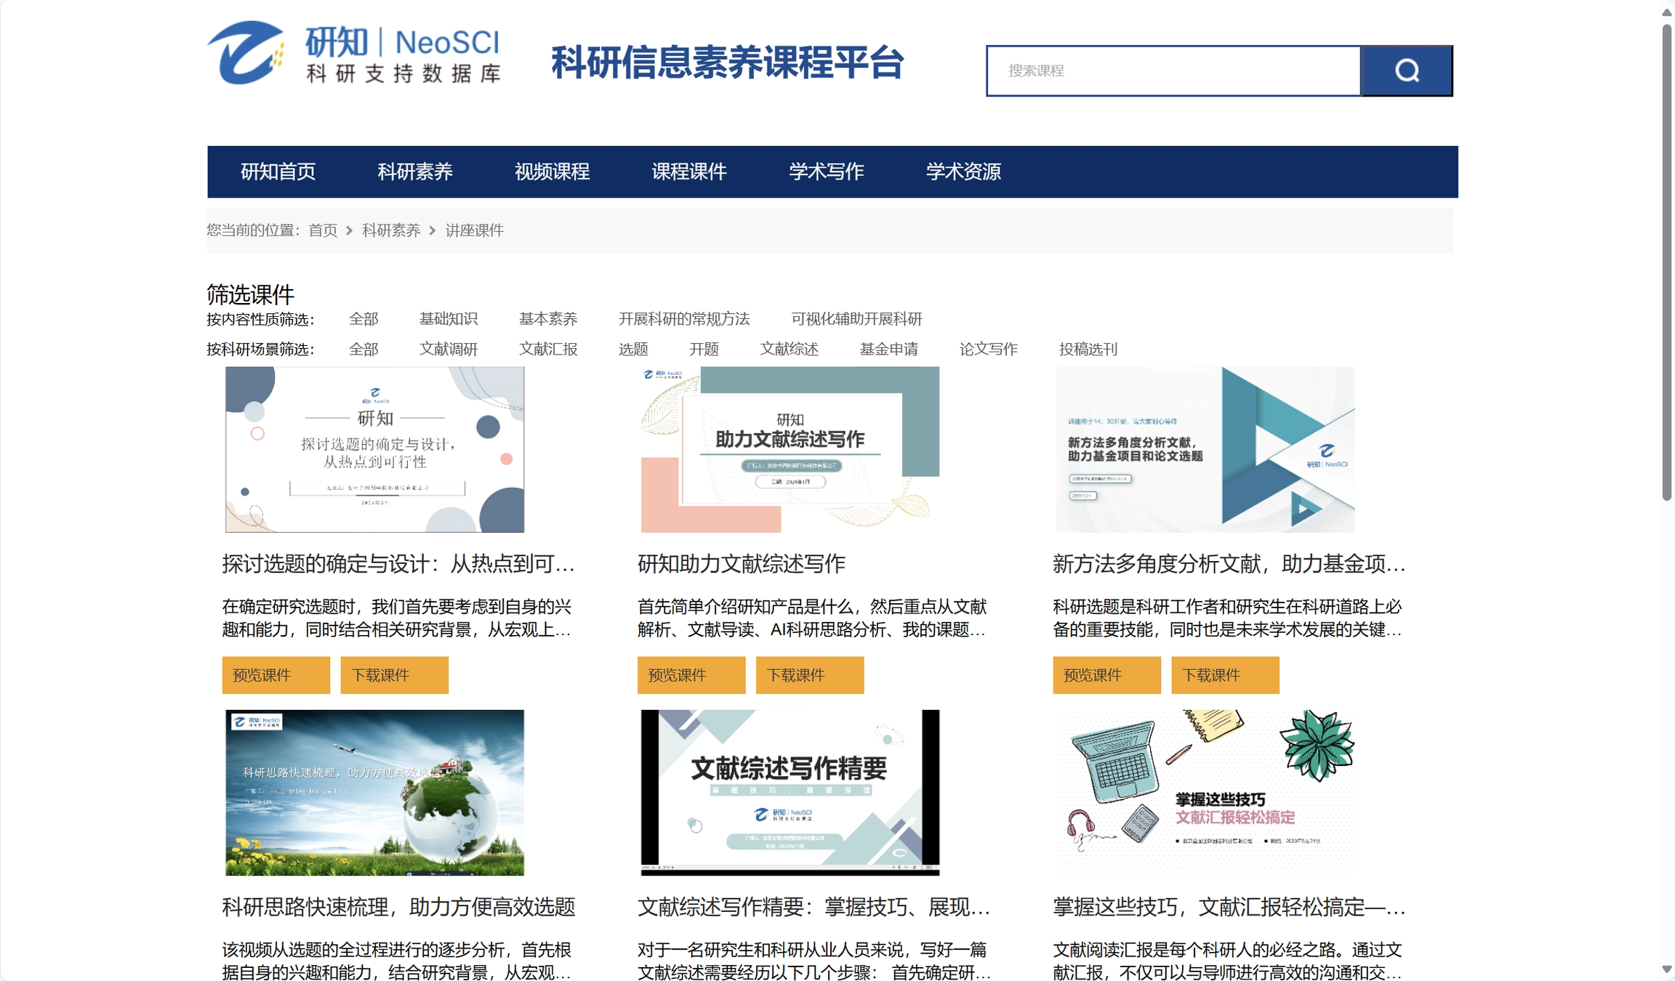The height and width of the screenshot is (981, 1675).
Task: Filter courseware by 基础知识
Action: (x=448, y=319)
